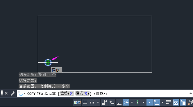Open object snap options dropdown
193x107 pixels.
[x=162, y=102]
